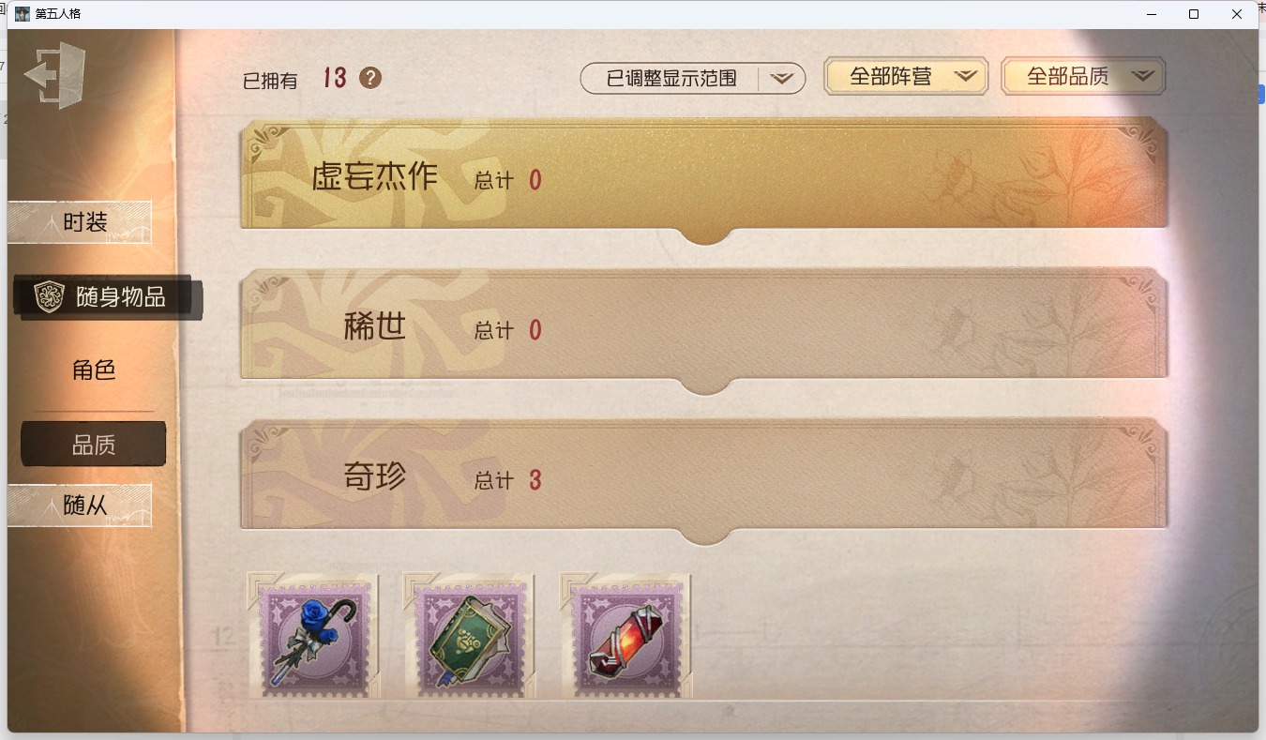Sort by 角色
Image resolution: width=1266 pixels, height=740 pixels.
coord(94,370)
